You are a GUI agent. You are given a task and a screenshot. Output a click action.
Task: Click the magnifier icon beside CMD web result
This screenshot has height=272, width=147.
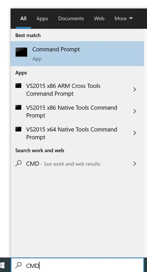pos(18,163)
